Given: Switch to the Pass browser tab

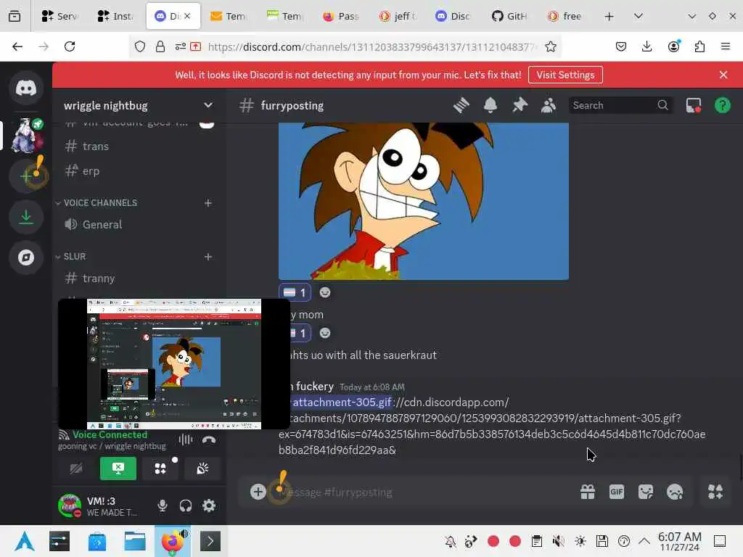Looking at the screenshot, I should pyautogui.click(x=341, y=16).
